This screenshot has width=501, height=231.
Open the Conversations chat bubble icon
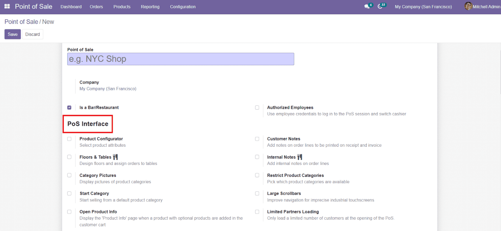367,6
